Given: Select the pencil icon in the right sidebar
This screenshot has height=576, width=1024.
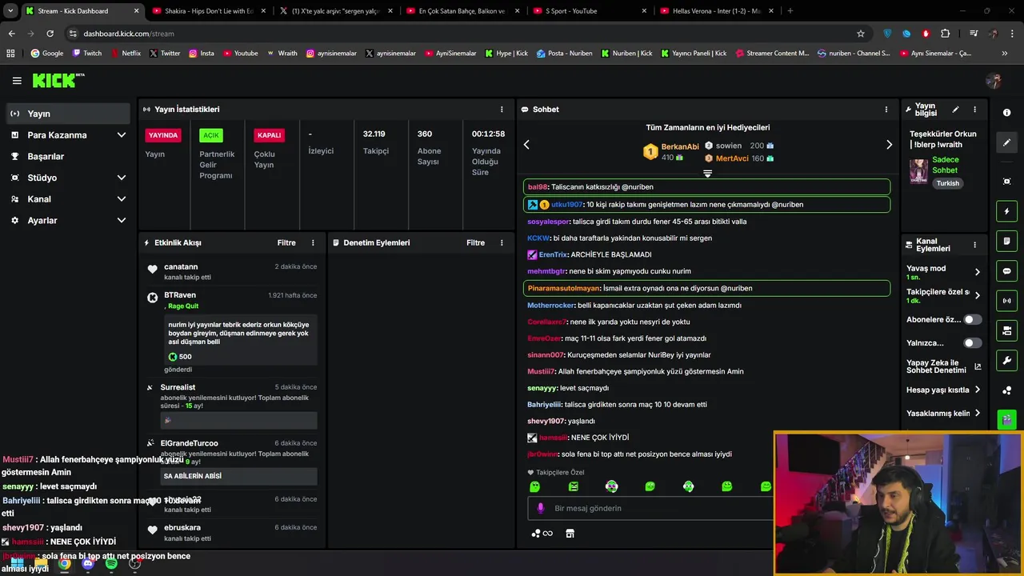Looking at the screenshot, I should tap(1007, 142).
